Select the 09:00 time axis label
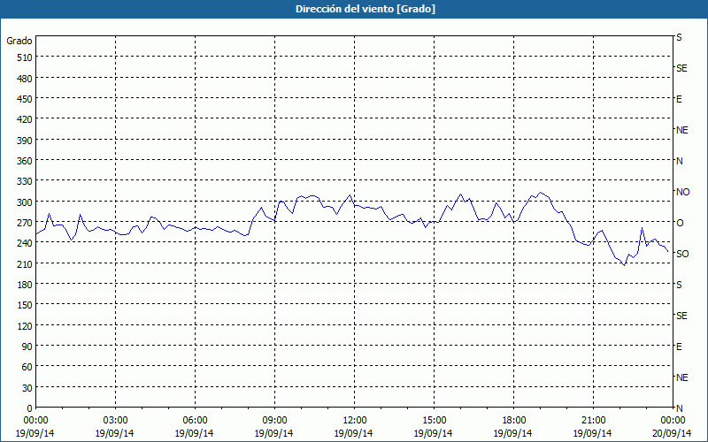This screenshot has height=442, width=708. [x=274, y=421]
